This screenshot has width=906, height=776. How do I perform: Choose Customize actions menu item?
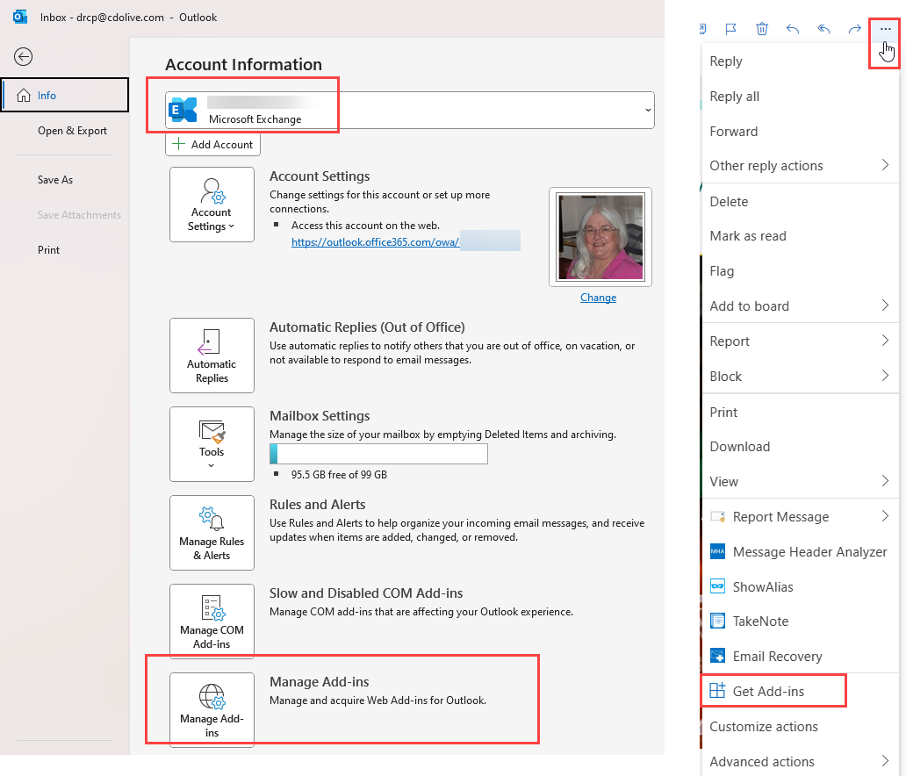(x=801, y=726)
